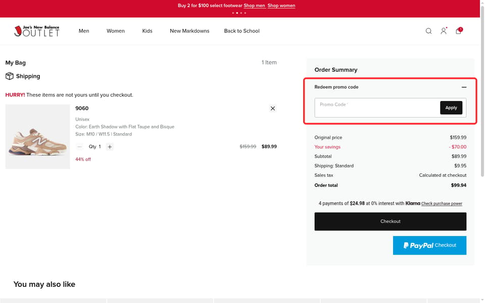The width and height of the screenshot is (485, 303).
Task: Select the first banner carousel dot
Action: pyautogui.click(x=233, y=13)
